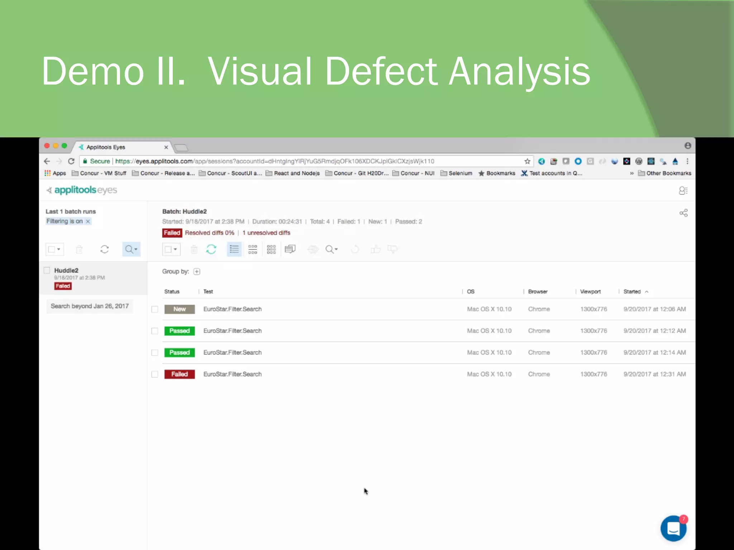
Task: Reload the page with the refresh icon
Action: 71,161
